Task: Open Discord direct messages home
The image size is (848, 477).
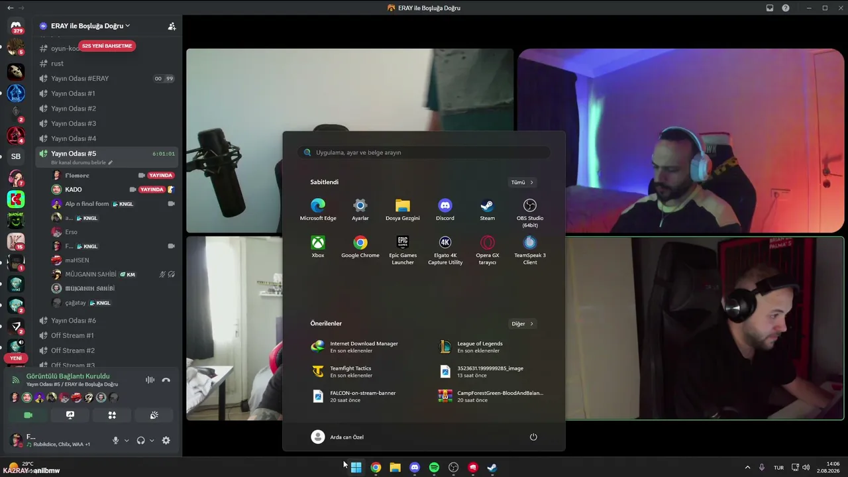Action: click(16, 27)
